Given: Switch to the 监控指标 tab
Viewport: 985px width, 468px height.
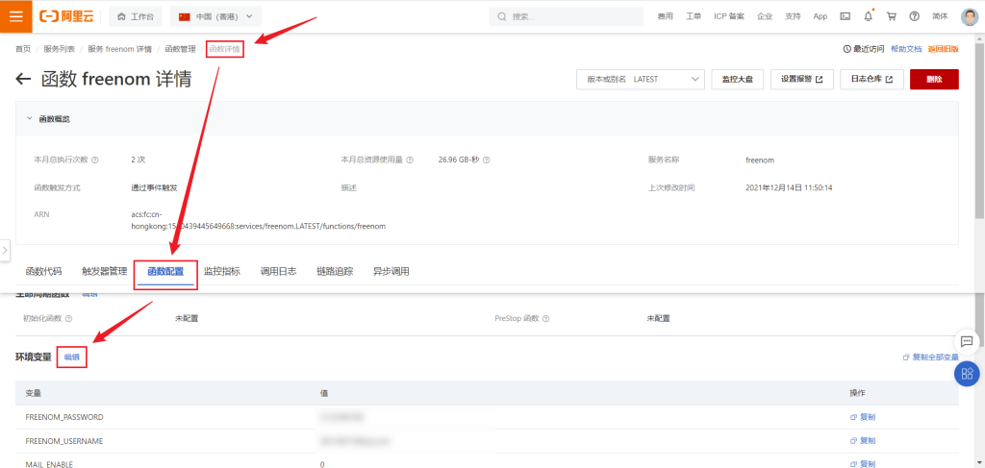Looking at the screenshot, I should coord(222,272).
